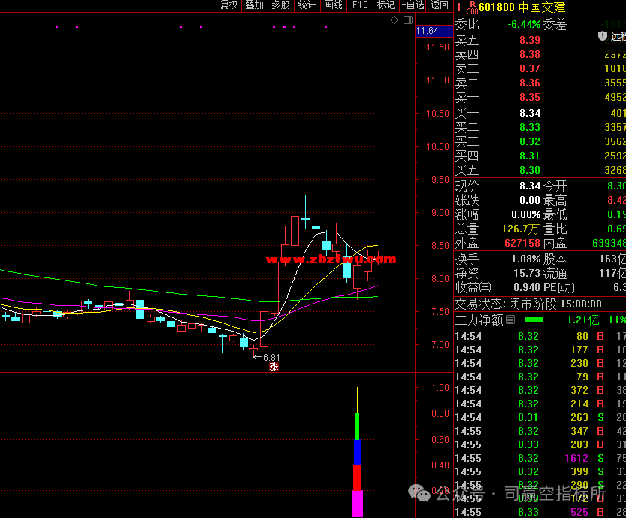Click the PE(动) label

[x=559, y=288]
